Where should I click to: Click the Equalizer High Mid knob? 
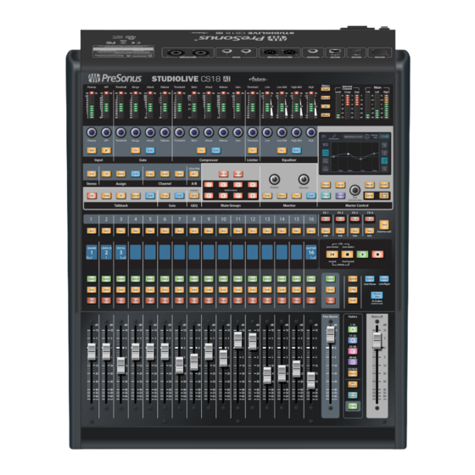[x=296, y=132]
